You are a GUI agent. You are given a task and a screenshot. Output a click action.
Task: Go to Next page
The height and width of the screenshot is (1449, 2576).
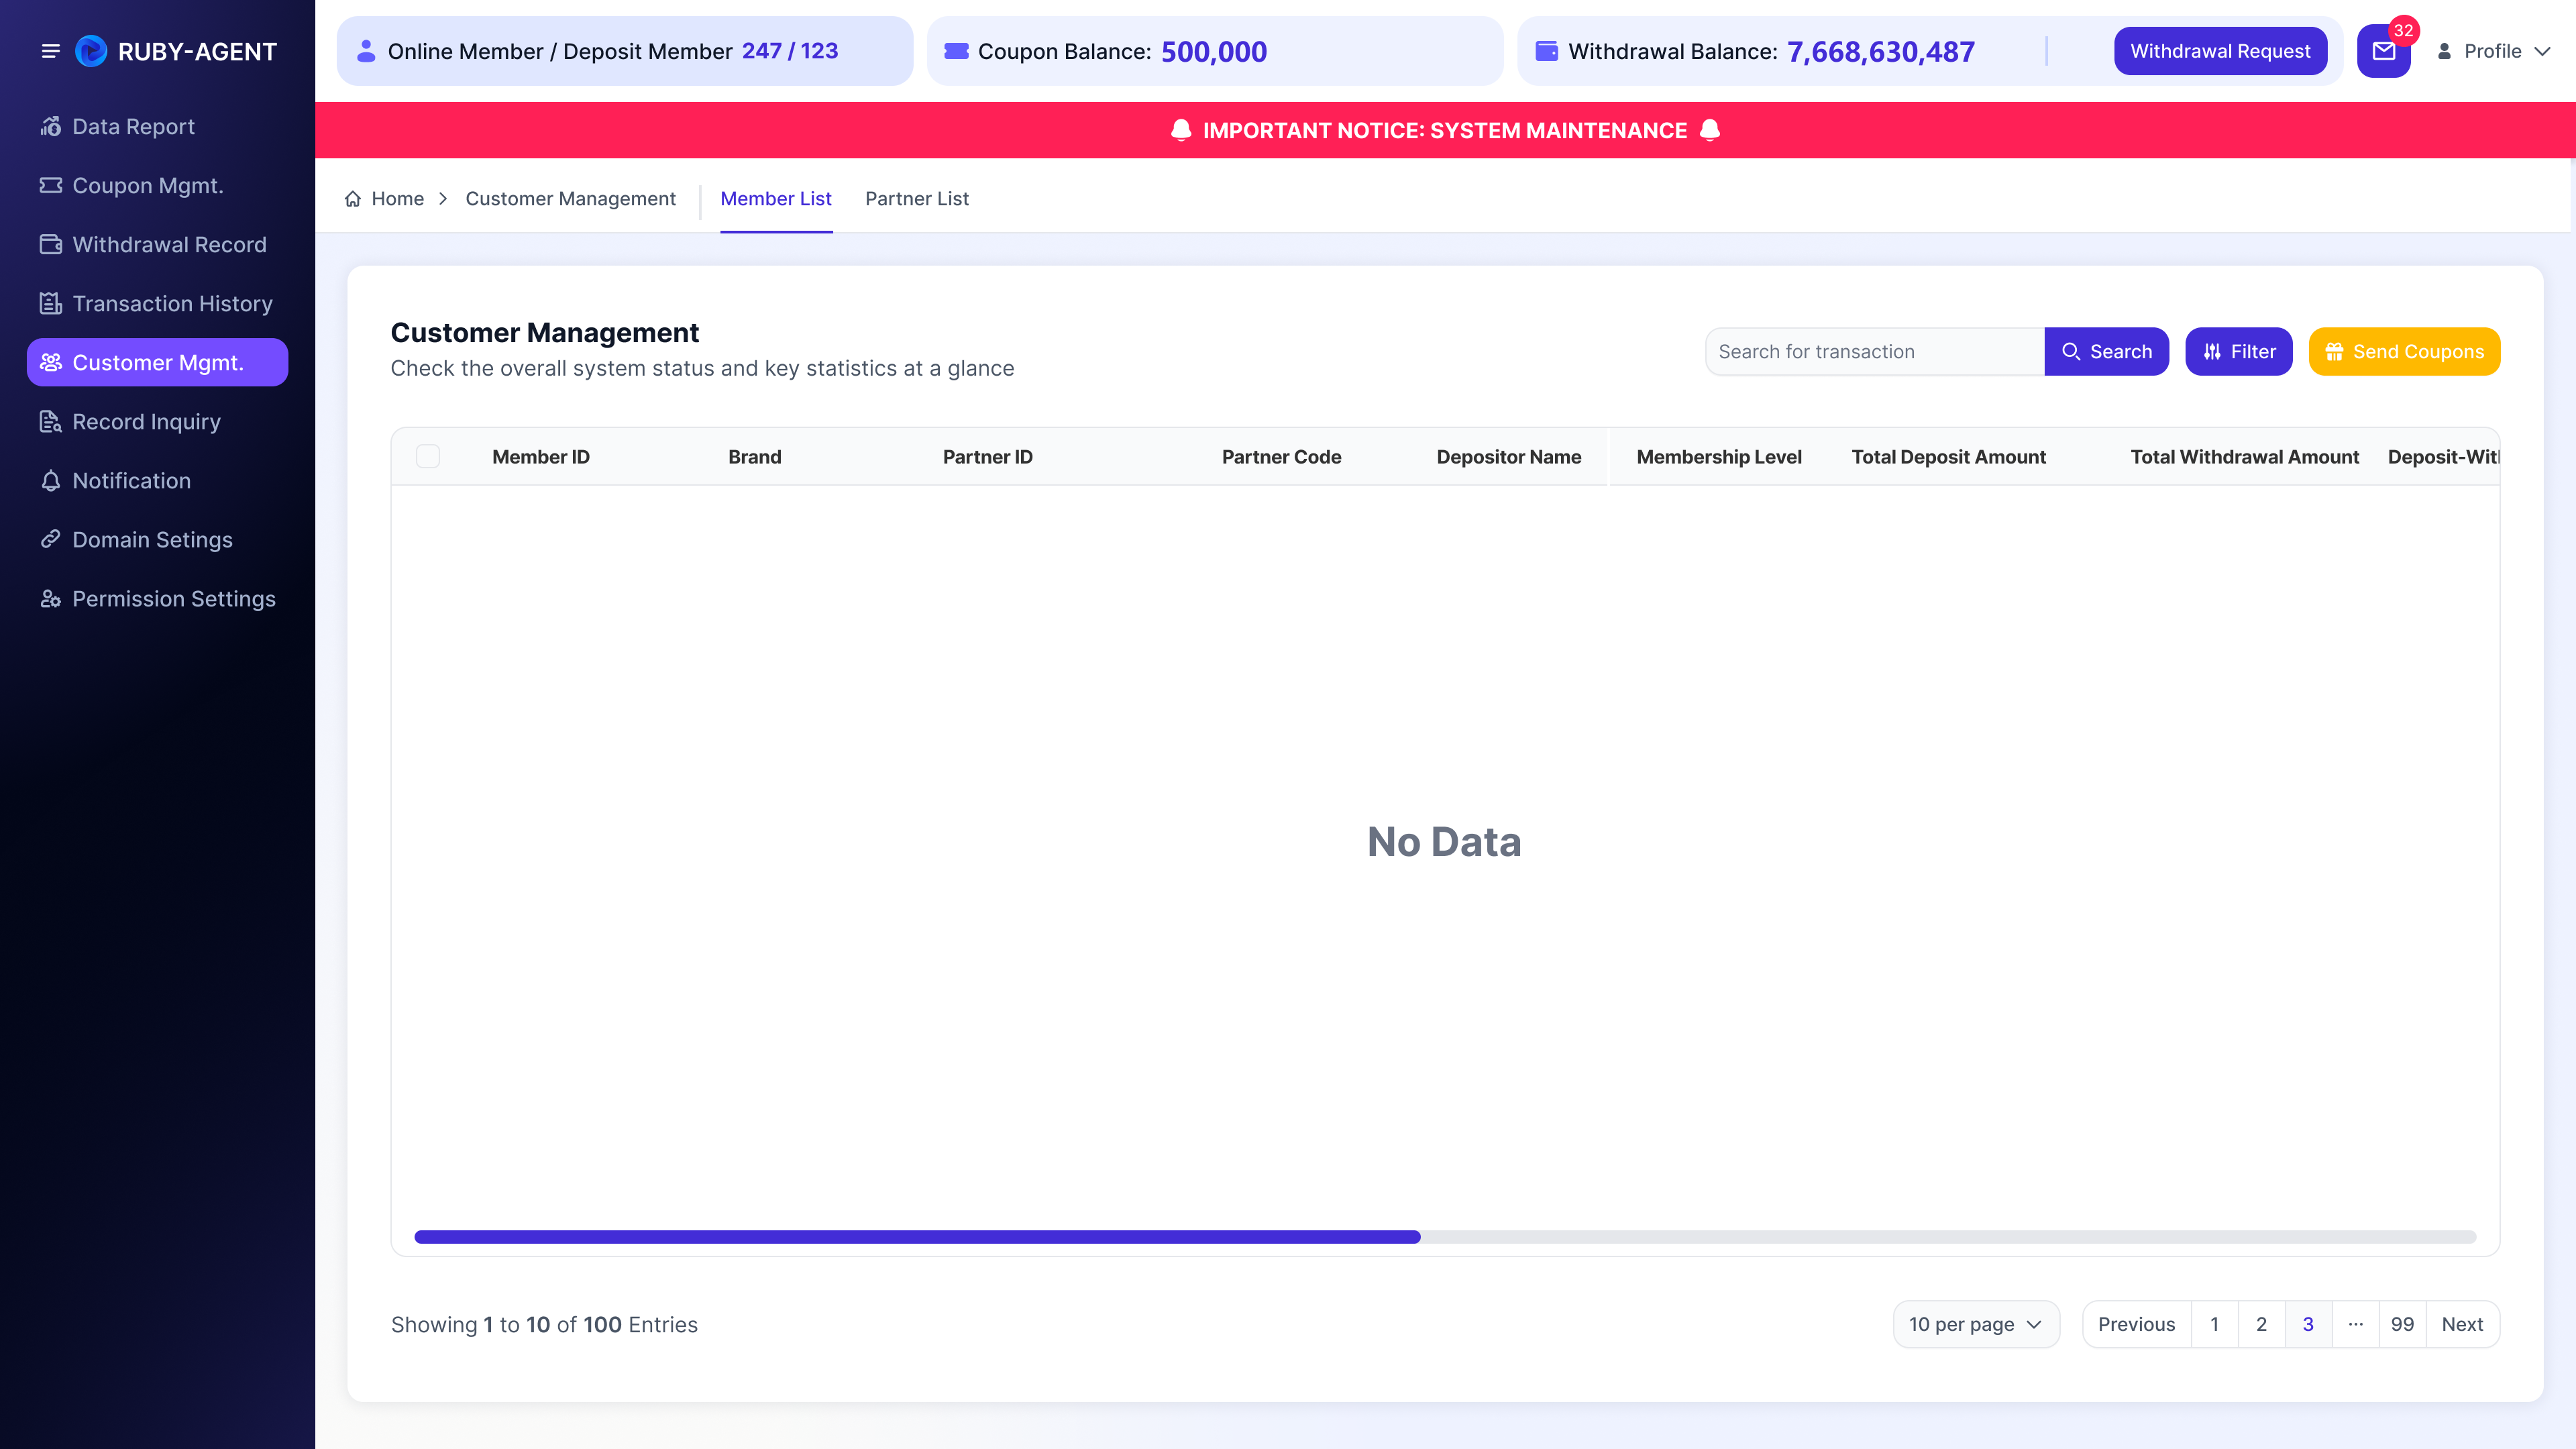click(x=2462, y=1324)
